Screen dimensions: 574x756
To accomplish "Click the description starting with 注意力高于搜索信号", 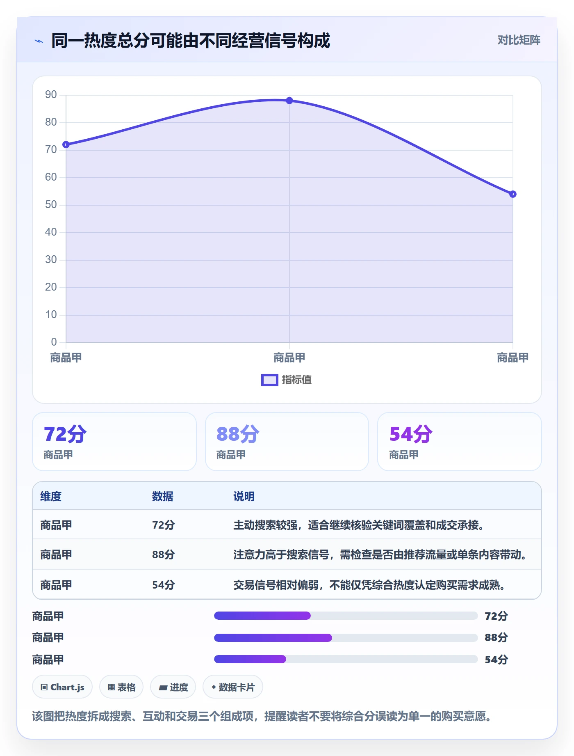I will click(380, 554).
